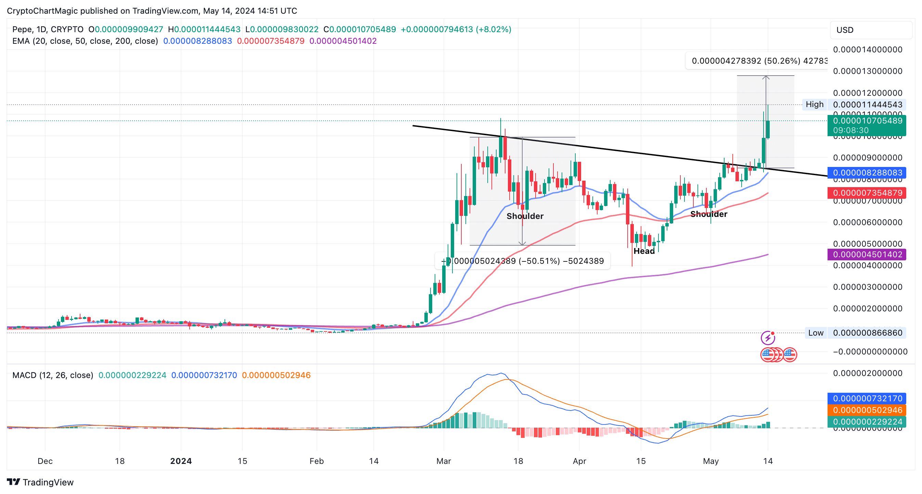Click the leftmost US flag event icon
Screen dimensions: 922x494
point(767,355)
